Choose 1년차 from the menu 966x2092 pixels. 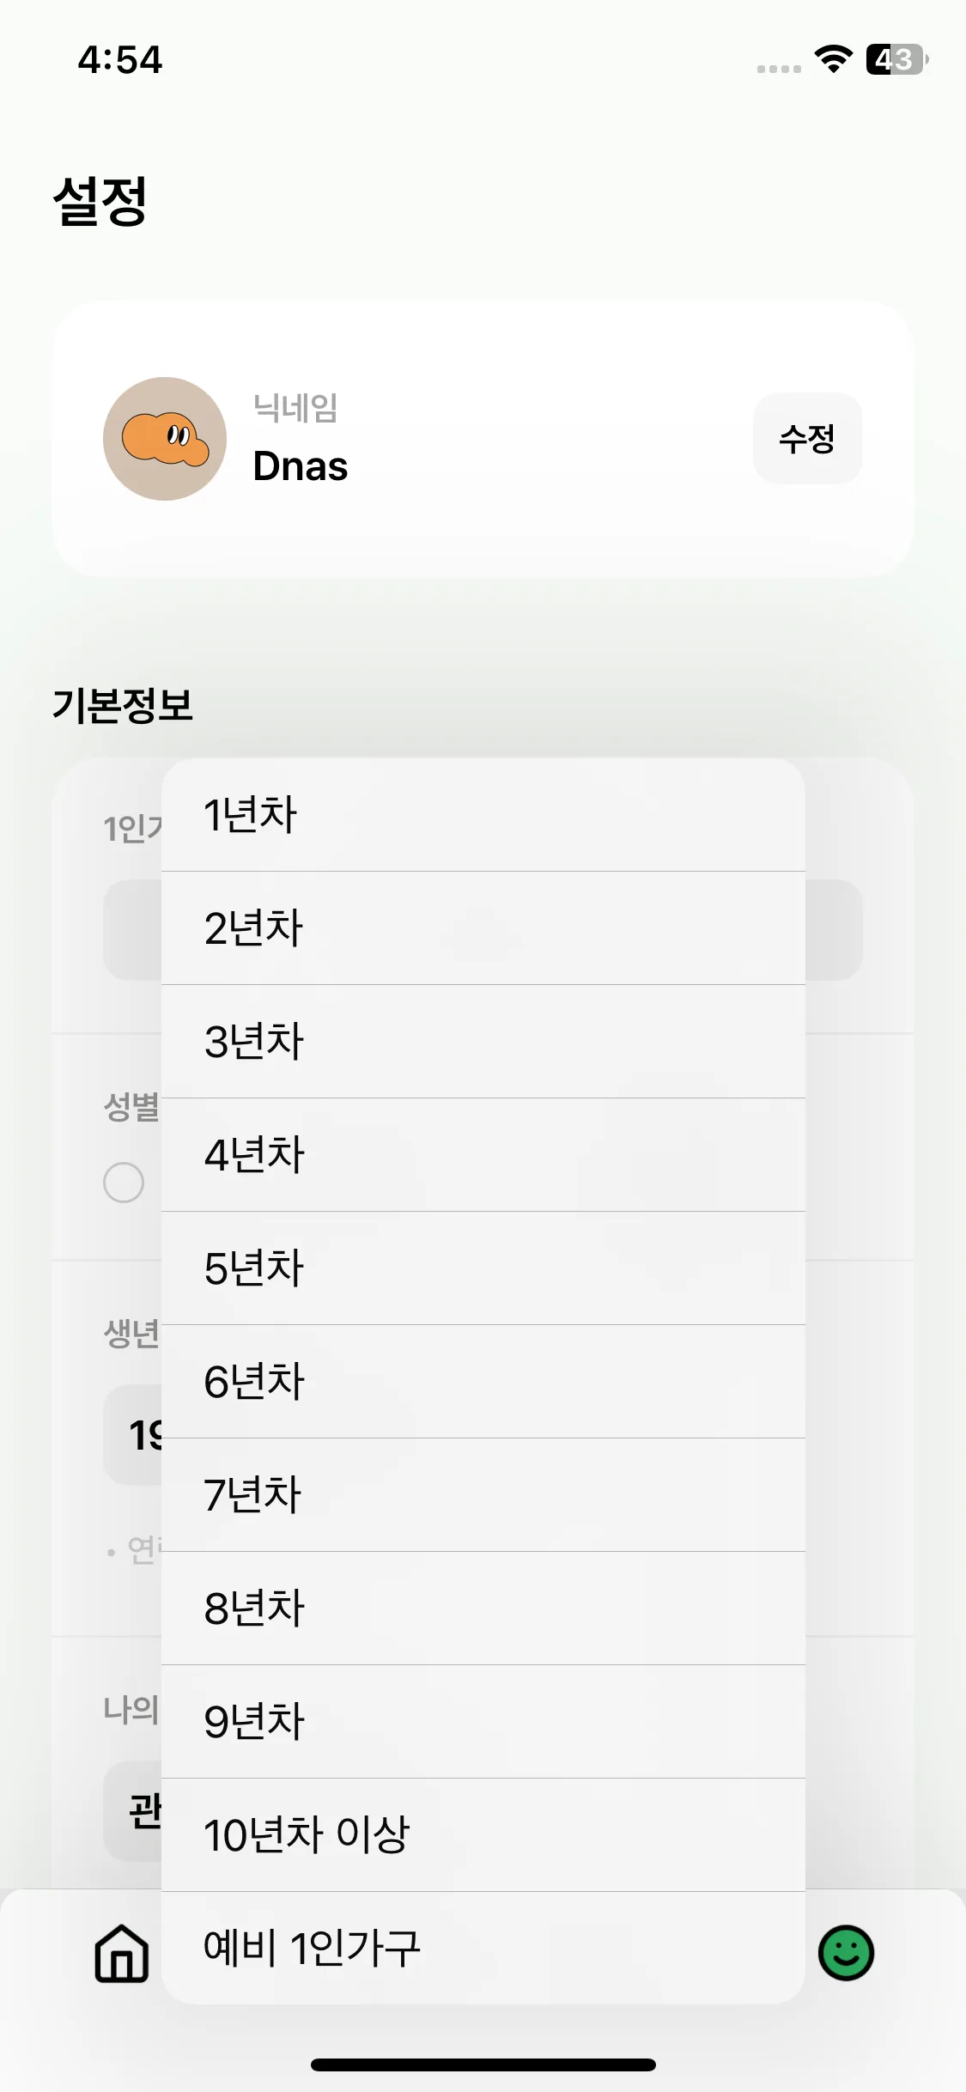[x=483, y=815]
